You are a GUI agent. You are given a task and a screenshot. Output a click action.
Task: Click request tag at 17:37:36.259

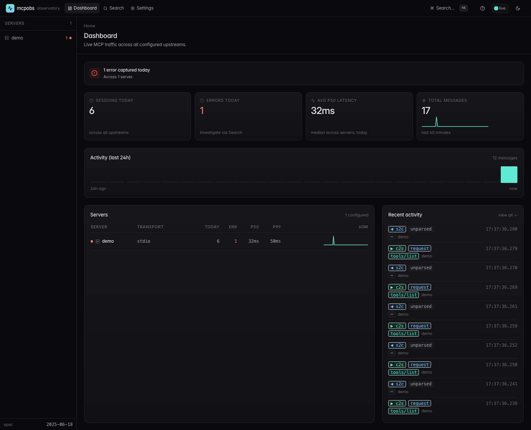point(420,326)
